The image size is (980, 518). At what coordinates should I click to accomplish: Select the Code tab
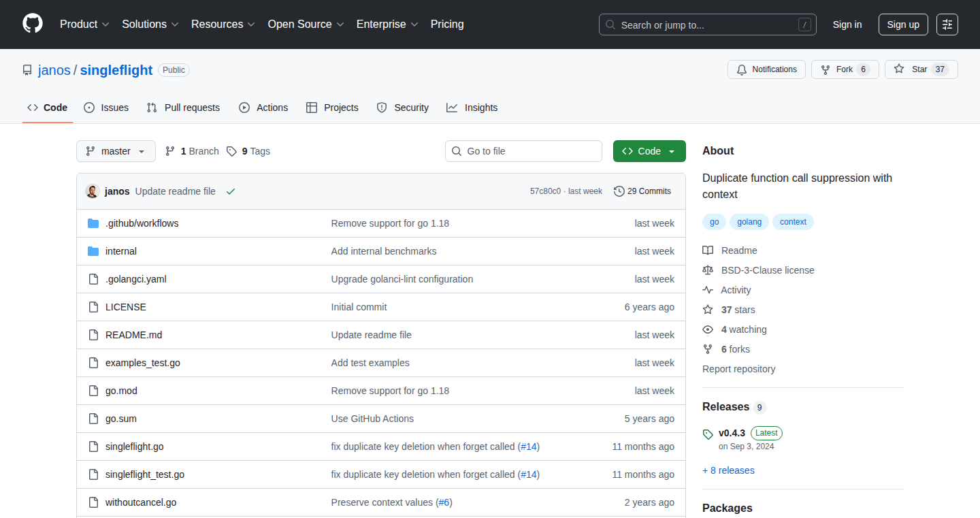pos(47,108)
